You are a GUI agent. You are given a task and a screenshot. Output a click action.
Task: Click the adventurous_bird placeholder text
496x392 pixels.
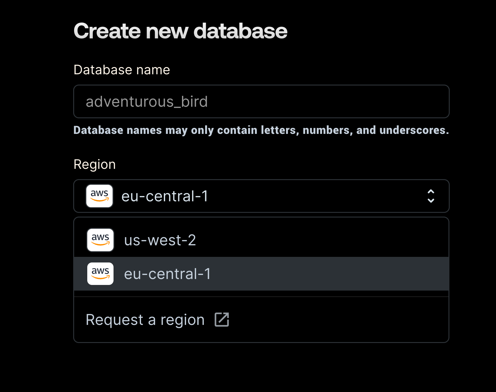(147, 102)
